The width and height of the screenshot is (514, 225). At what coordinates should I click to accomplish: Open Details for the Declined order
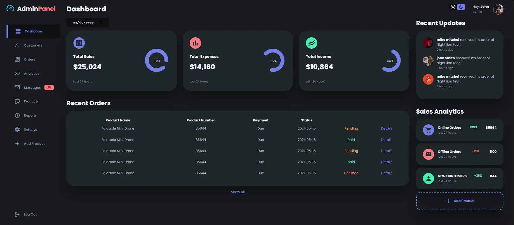[386, 173]
